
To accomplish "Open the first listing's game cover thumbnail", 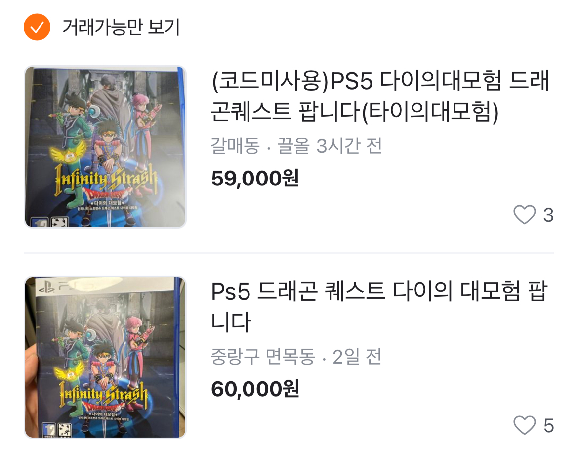I will (x=105, y=147).
